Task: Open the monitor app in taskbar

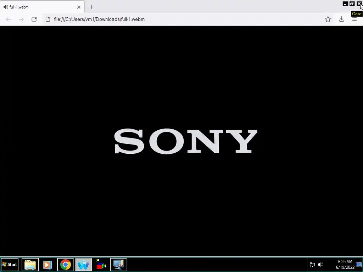Action: coord(119,264)
